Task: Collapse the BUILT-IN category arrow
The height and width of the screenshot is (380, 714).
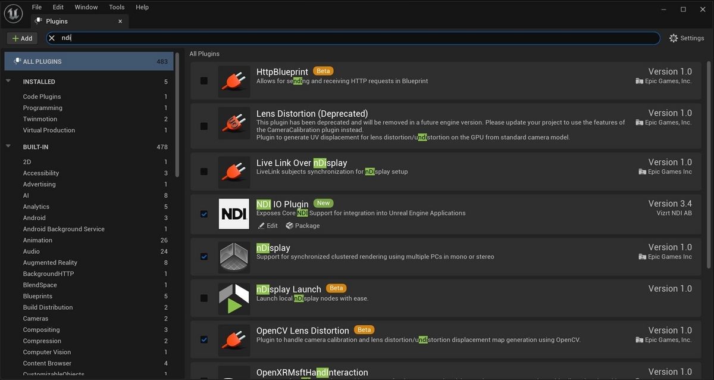Action: pos(8,146)
